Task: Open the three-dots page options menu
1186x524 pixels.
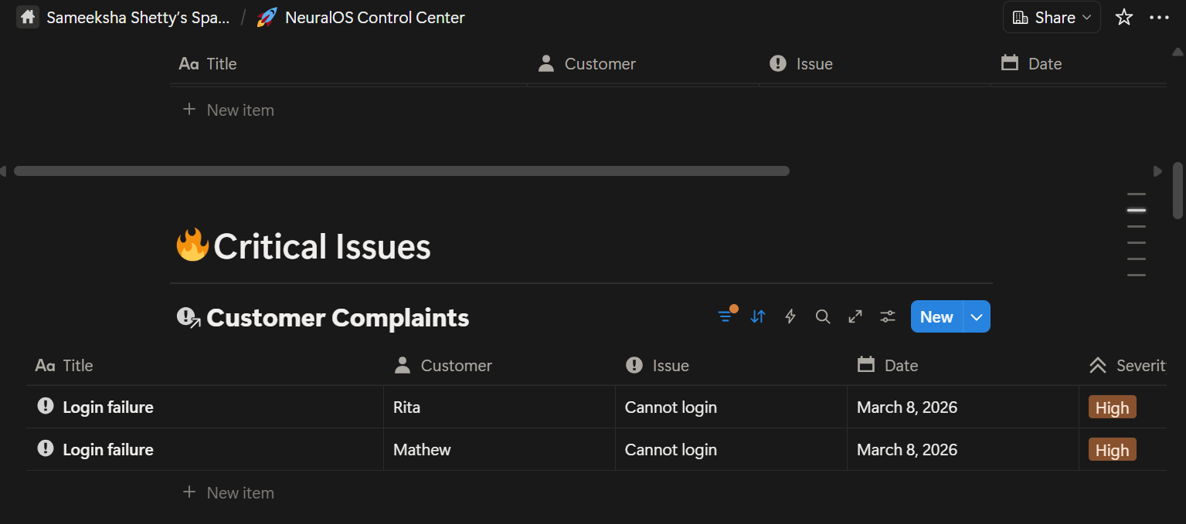Action: coord(1159,17)
